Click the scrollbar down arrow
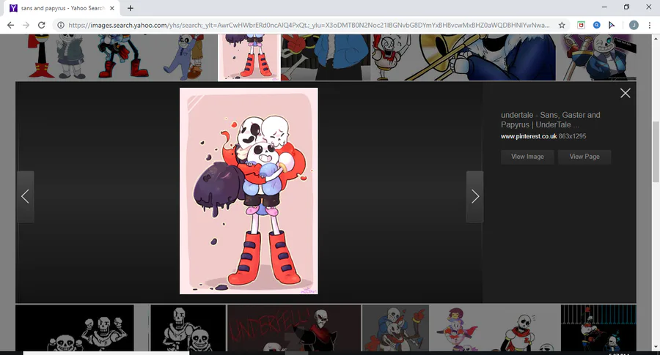 [x=656, y=347]
